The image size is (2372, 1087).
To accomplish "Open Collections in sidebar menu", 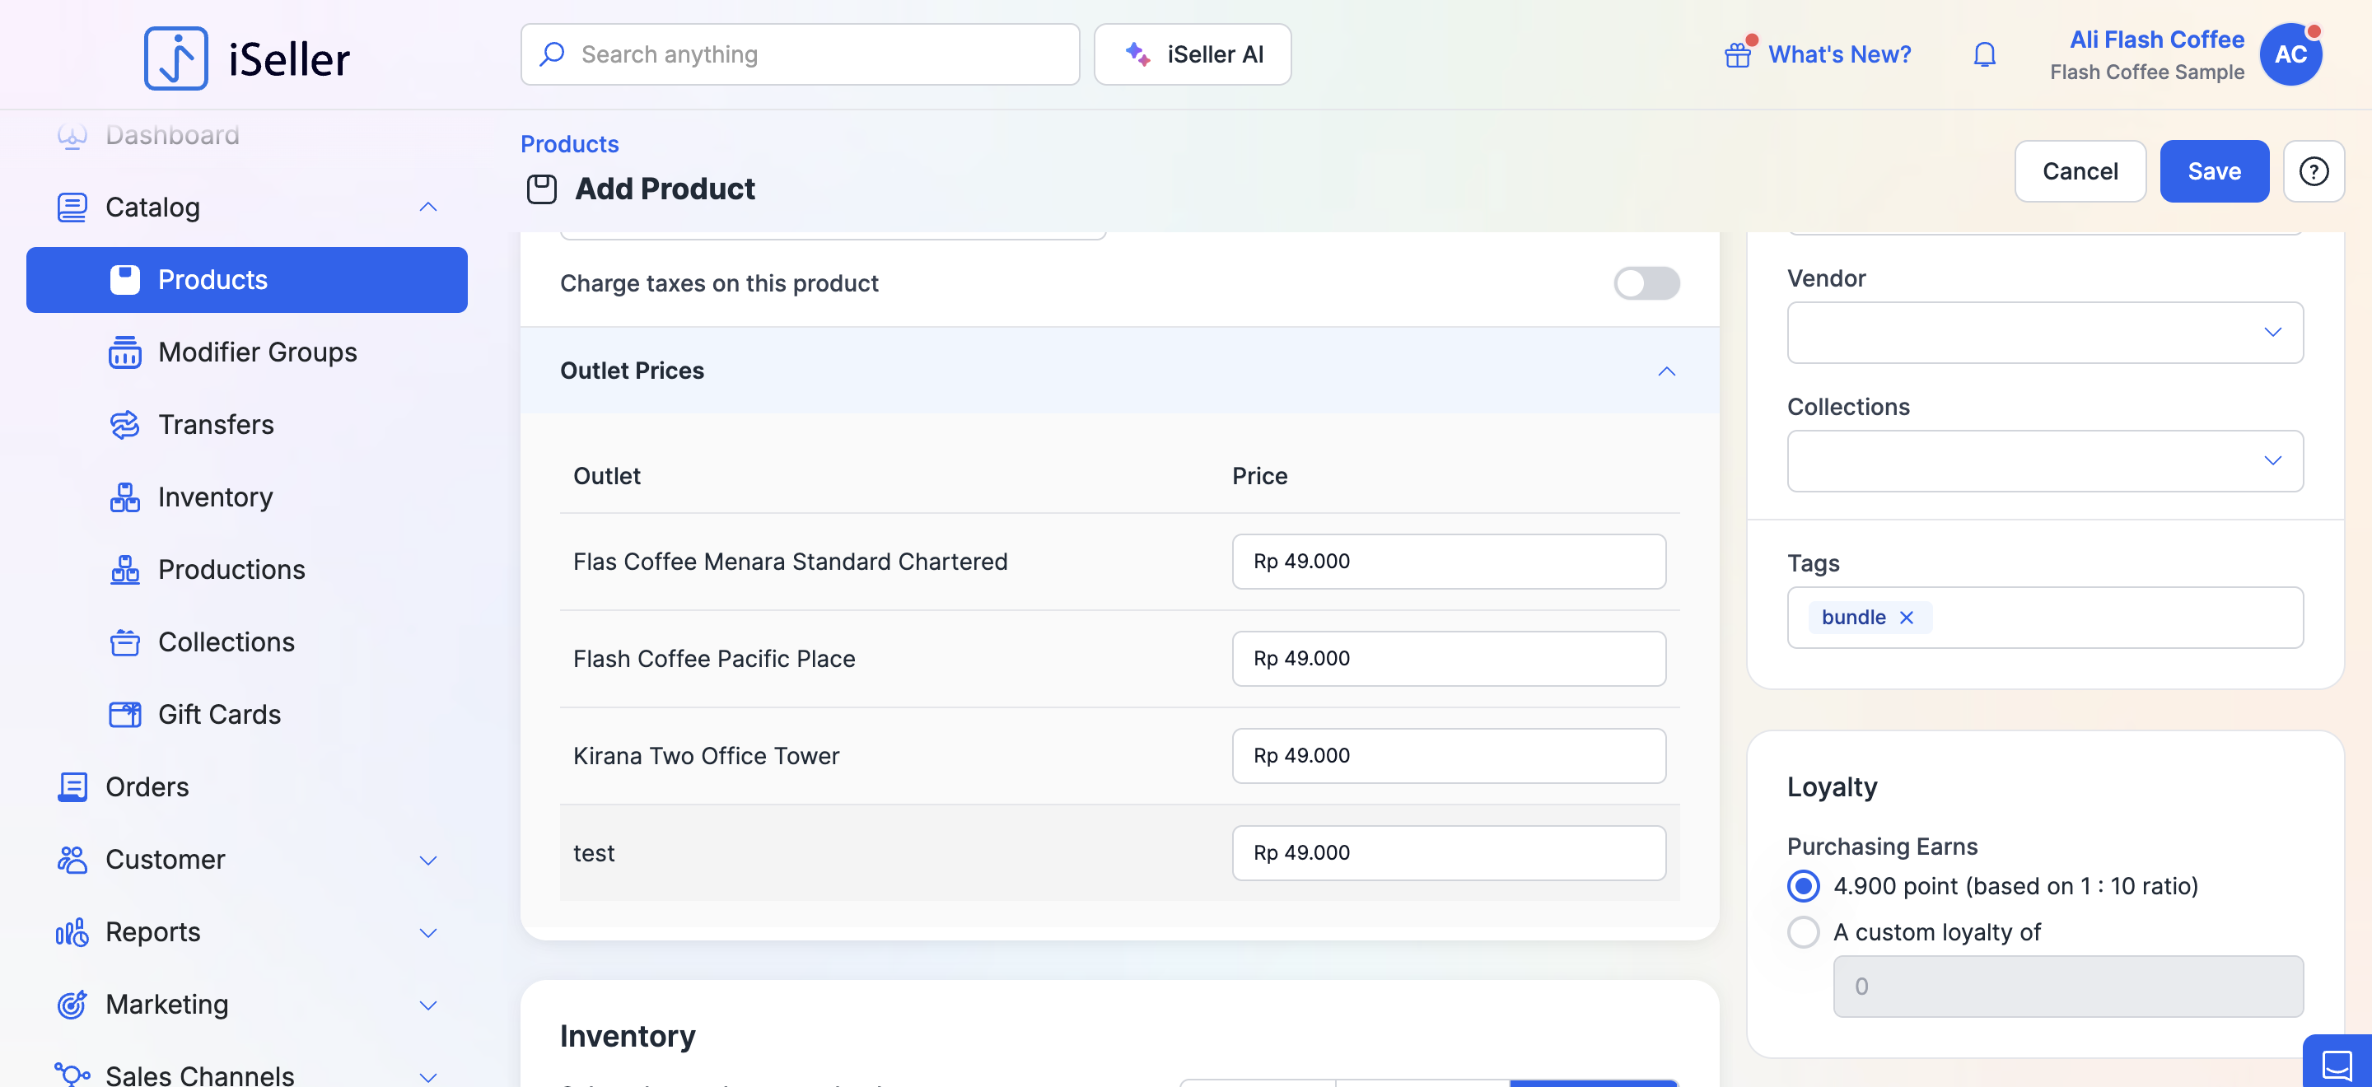I will 226,641.
